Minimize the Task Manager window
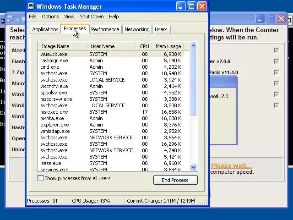The width and height of the screenshot is (293, 220). pos(181,6)
